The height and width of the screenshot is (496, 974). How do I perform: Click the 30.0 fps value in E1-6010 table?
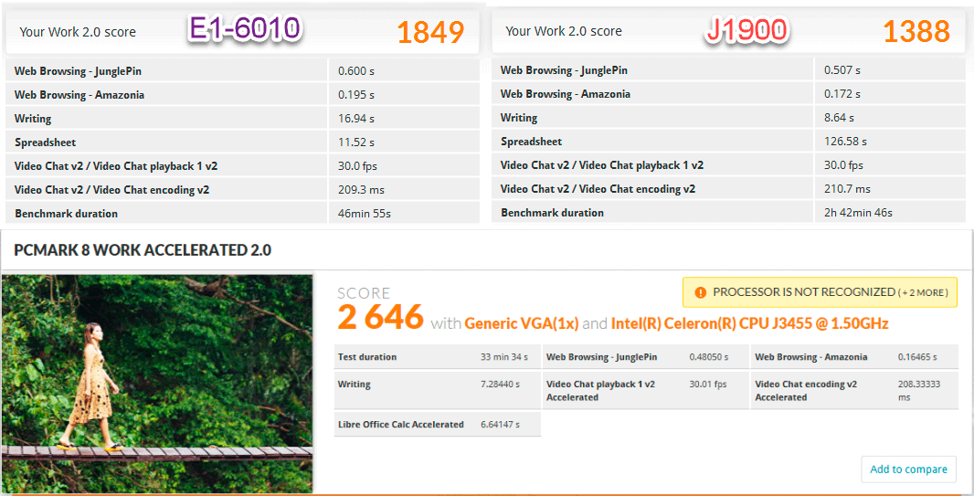pos(357,166)
